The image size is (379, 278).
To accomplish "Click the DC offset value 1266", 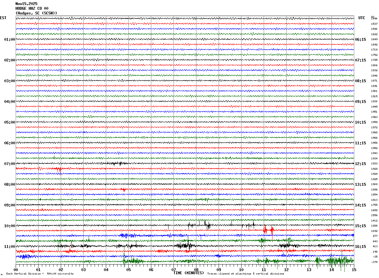I will pyautogui.click(x=374, y=226).
